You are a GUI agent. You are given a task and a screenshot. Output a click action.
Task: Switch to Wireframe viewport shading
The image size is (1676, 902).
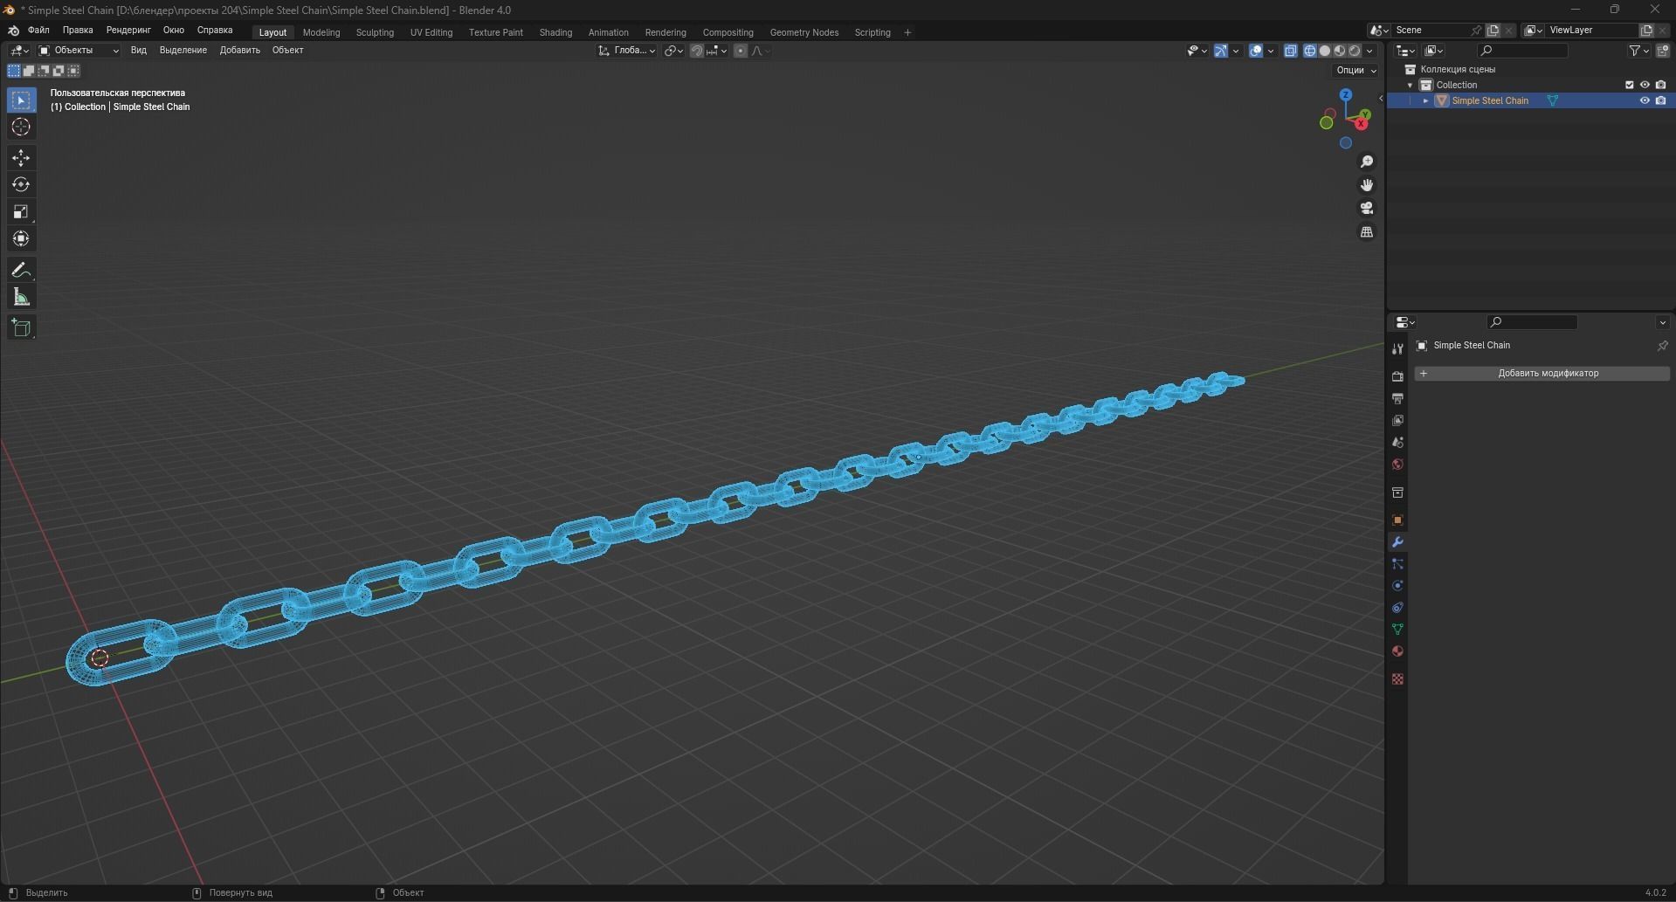point(1309,51)
